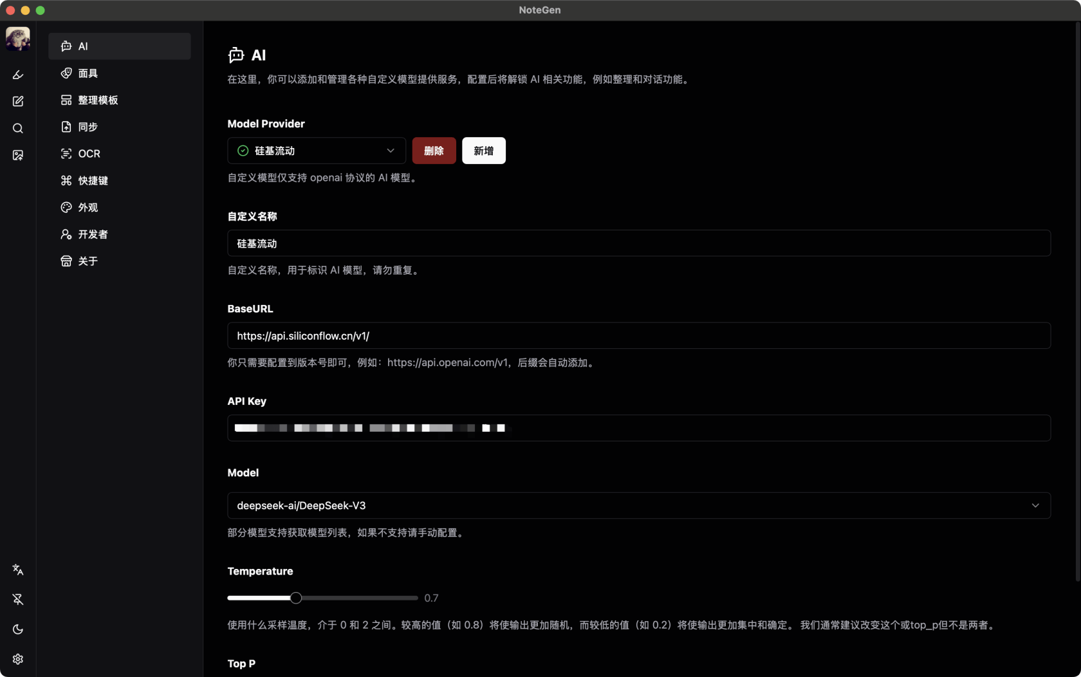Viewport: 1081px width, 677px height.
Task: Open the 同步 (sync) settings page
Action: (x=87, y=127)
